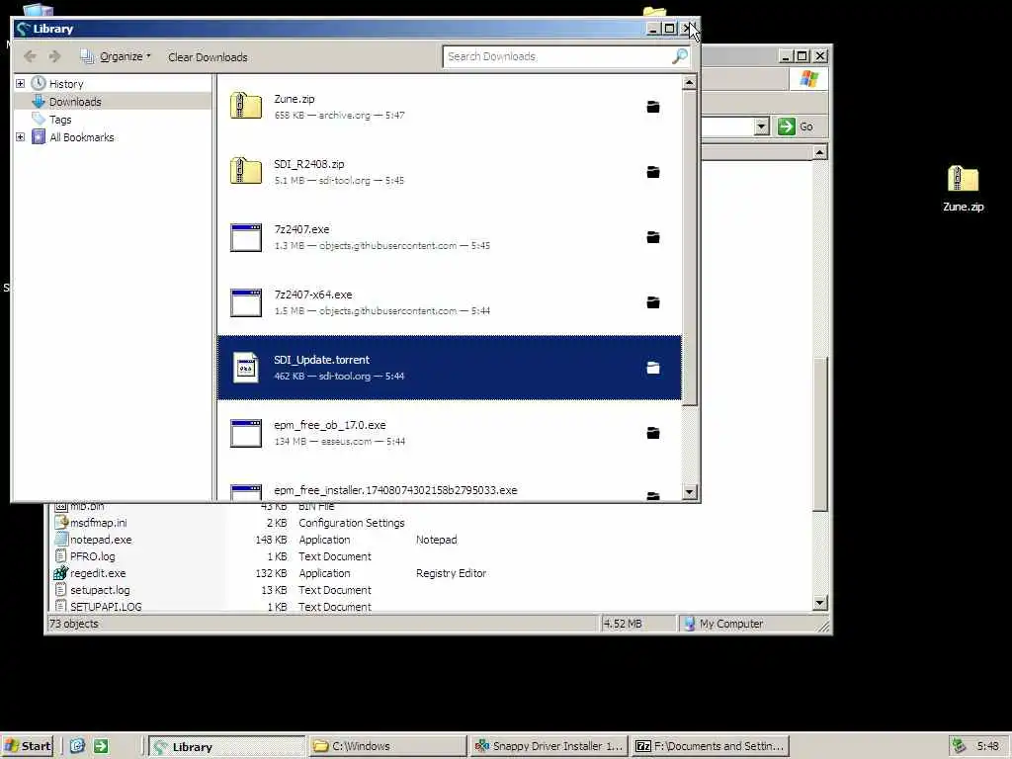Click the Go button in Explorer window
1012x759 pixels.
click(796, 126)
